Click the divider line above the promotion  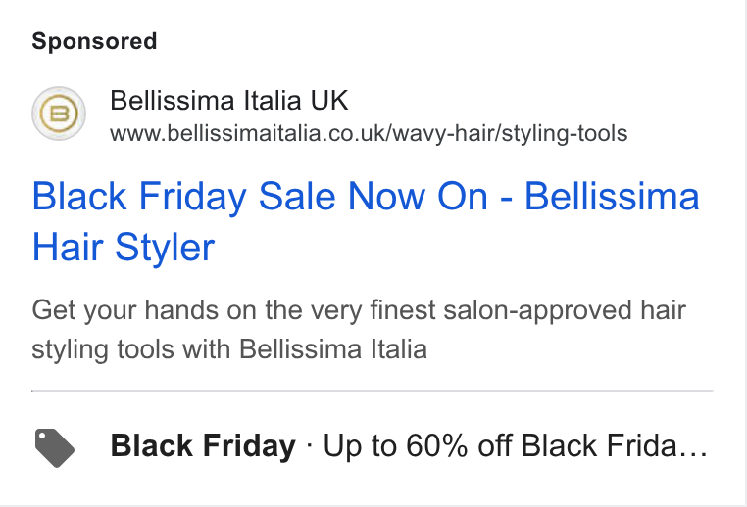[x=373, y=391]
